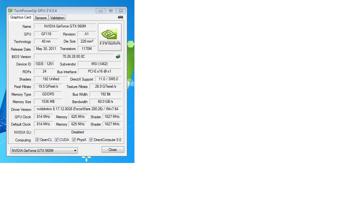Click the Computing label
The height and width of the screenshot is (200, 356).
23,140
